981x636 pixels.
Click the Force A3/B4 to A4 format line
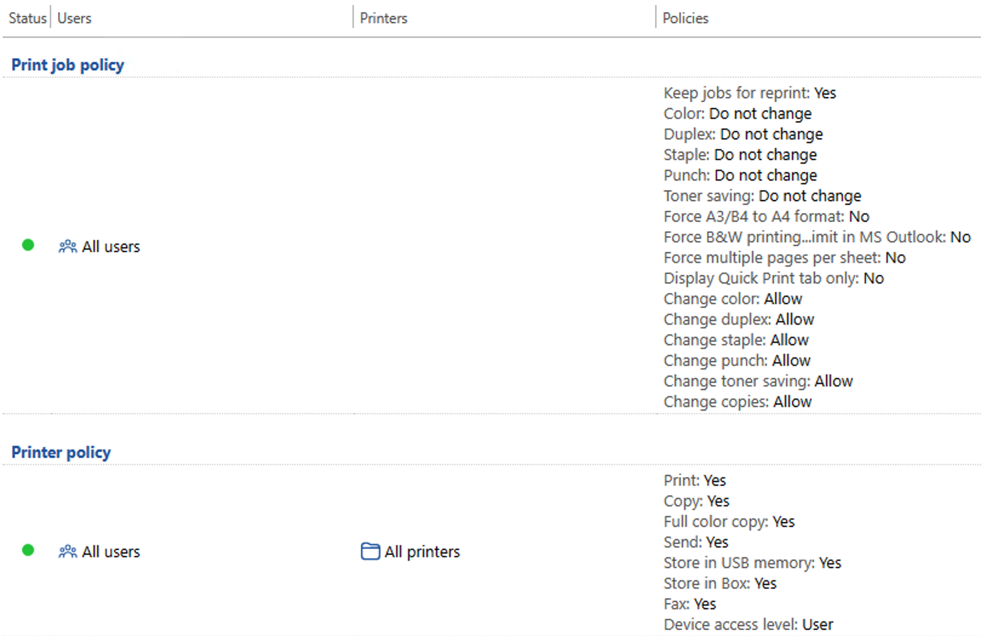tap(766, 216)
